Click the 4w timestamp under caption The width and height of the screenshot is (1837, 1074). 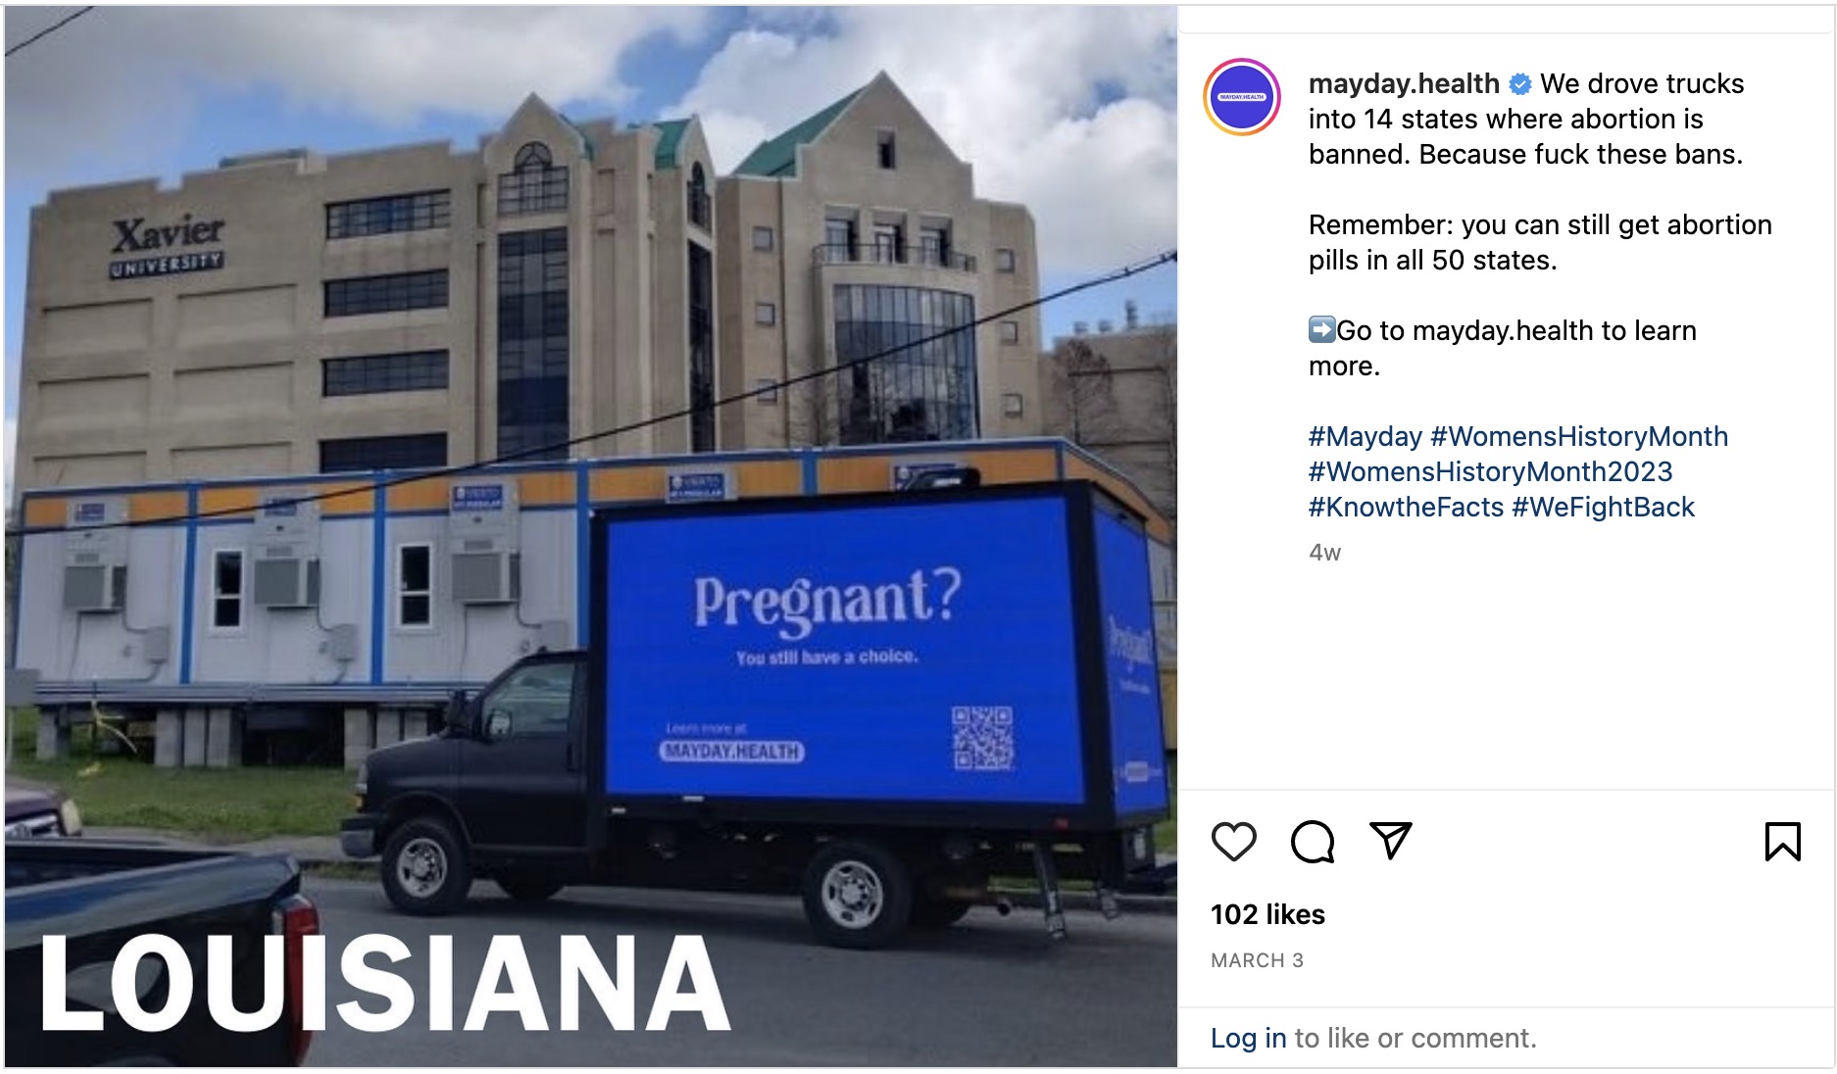pos(1324,553)
